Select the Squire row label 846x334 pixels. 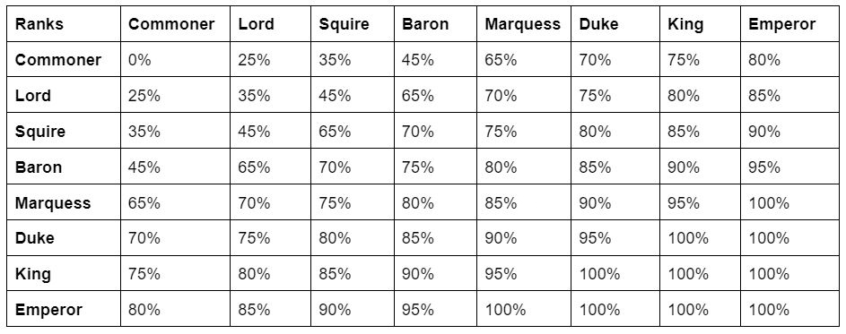[64, 131]
